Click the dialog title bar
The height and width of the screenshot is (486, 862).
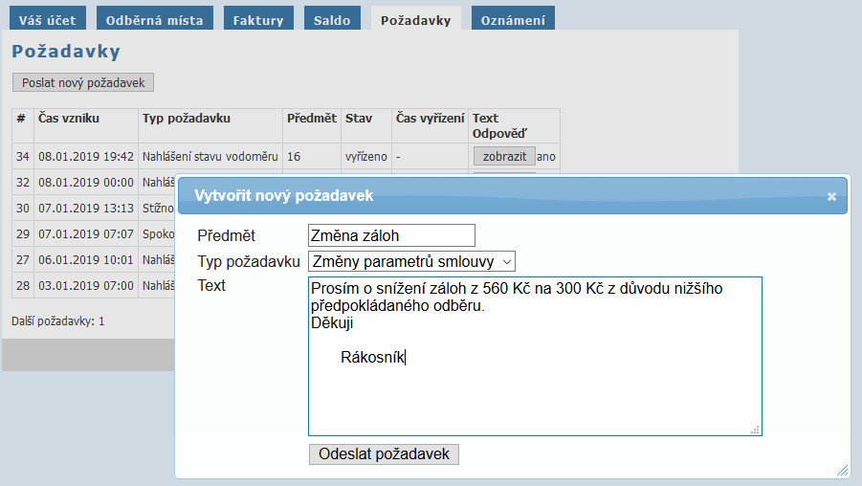[x=497, y=196]
